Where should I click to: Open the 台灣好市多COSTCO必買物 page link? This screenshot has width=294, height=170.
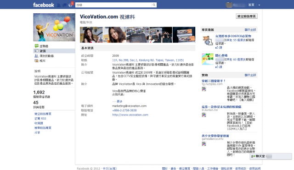(x=233, y=36)
